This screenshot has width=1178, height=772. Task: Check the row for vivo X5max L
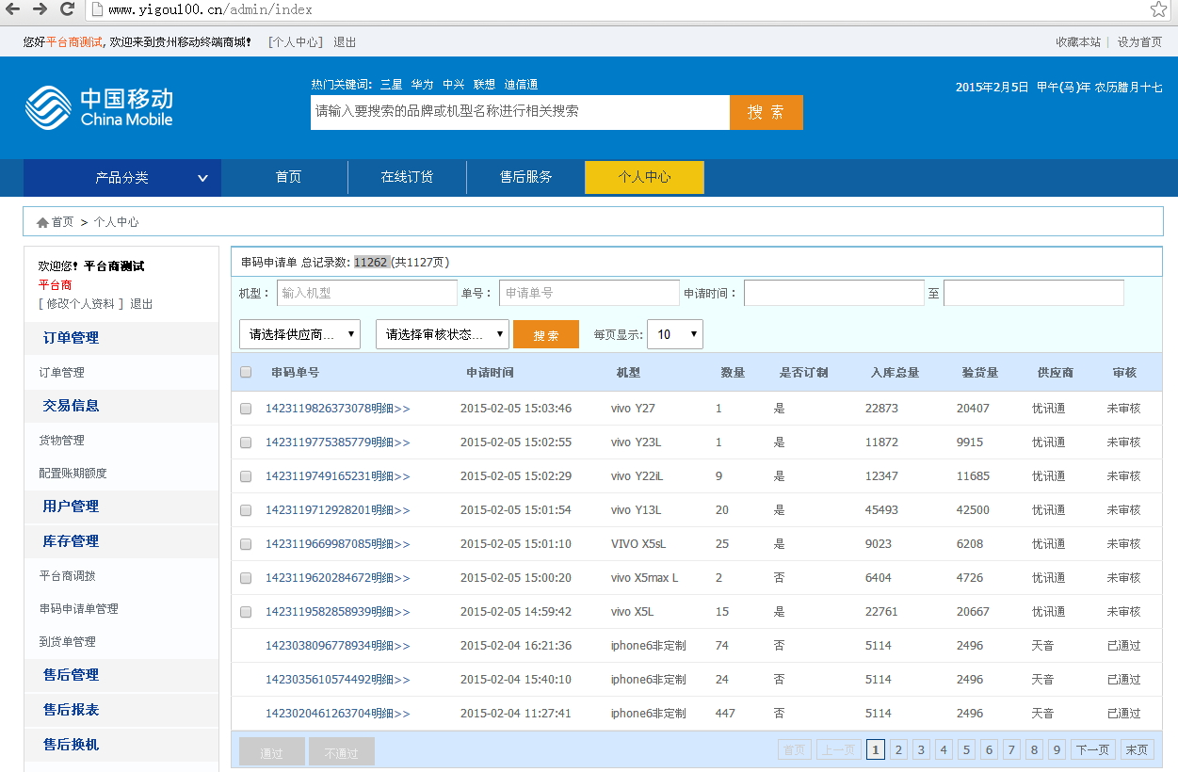pos(246,578)
